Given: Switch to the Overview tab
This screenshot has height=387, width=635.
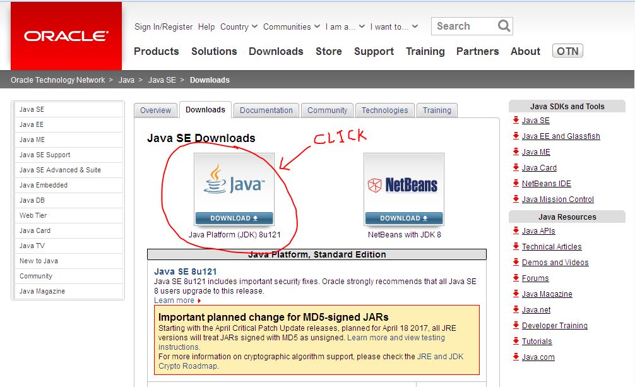Looking at the screenshot, I should click(155, 110).
